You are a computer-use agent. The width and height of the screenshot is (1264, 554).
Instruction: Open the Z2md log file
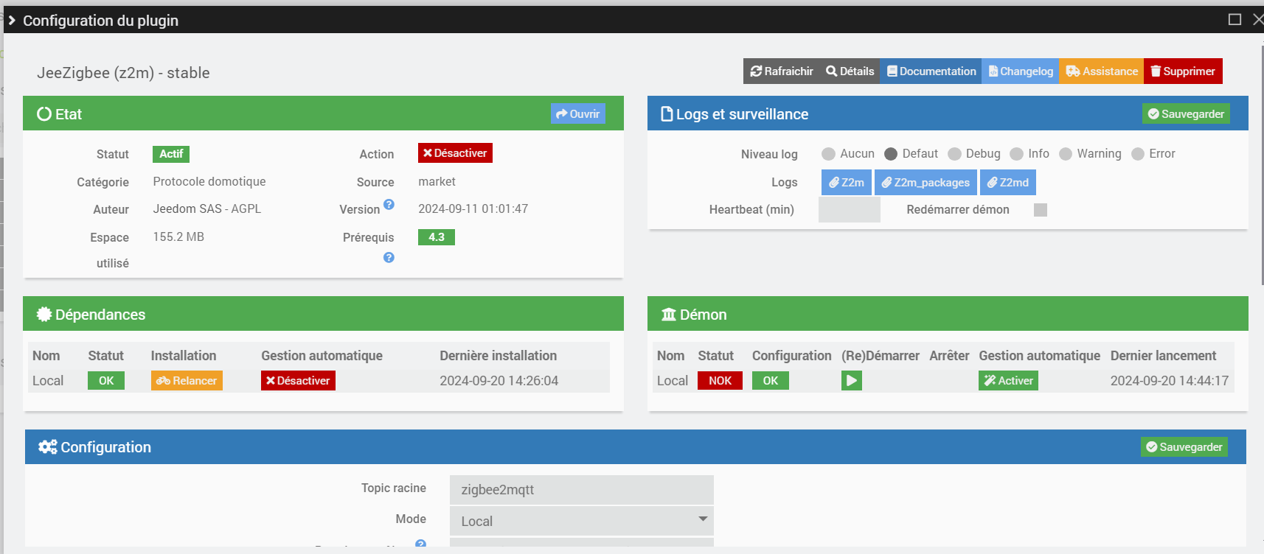[x=1008, y=183]
